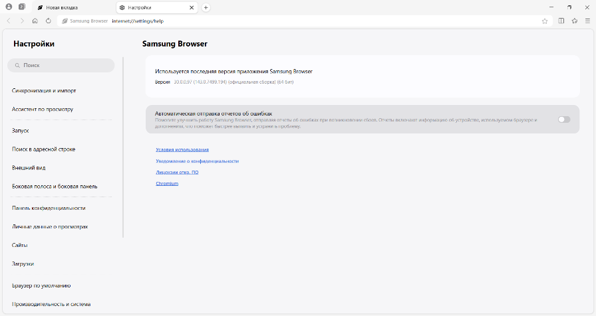Click the Samsung Browser site info chip

(x=84, y=21)
